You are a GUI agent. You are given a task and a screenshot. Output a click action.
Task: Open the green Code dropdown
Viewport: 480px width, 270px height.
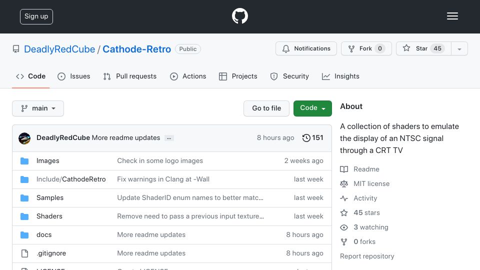point(312,108)
